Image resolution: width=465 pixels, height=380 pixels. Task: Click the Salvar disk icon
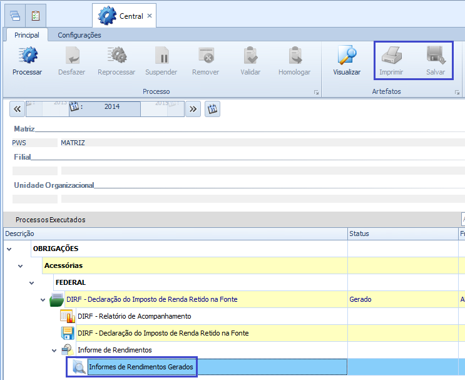(x=435, y=56)
